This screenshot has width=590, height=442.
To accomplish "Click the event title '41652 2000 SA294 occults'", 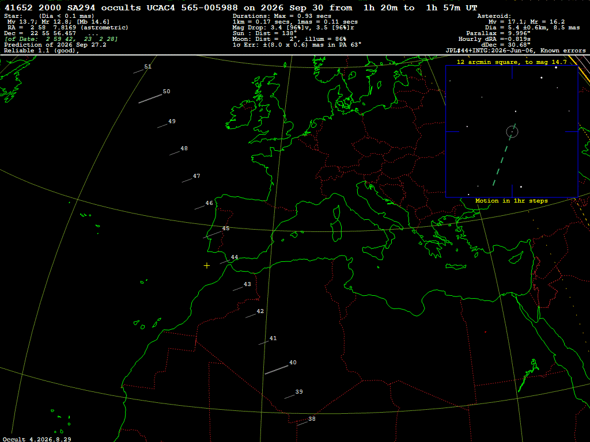I will 73,7.
